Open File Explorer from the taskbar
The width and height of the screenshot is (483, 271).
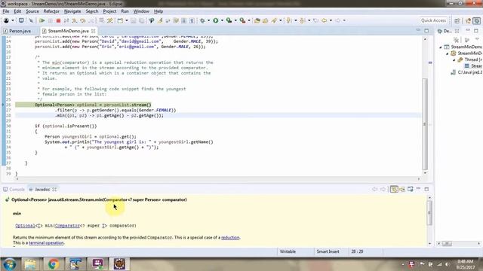point(30,264)
